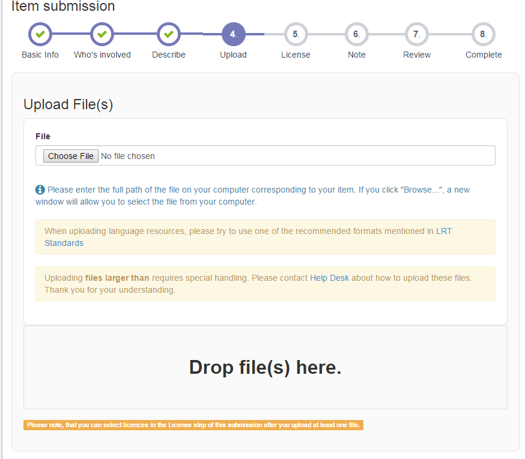Click the Who's involved step label
Image resolution: width=525 pixels, height=459 pixels.
pyautogui.click(x=102, y=55)
